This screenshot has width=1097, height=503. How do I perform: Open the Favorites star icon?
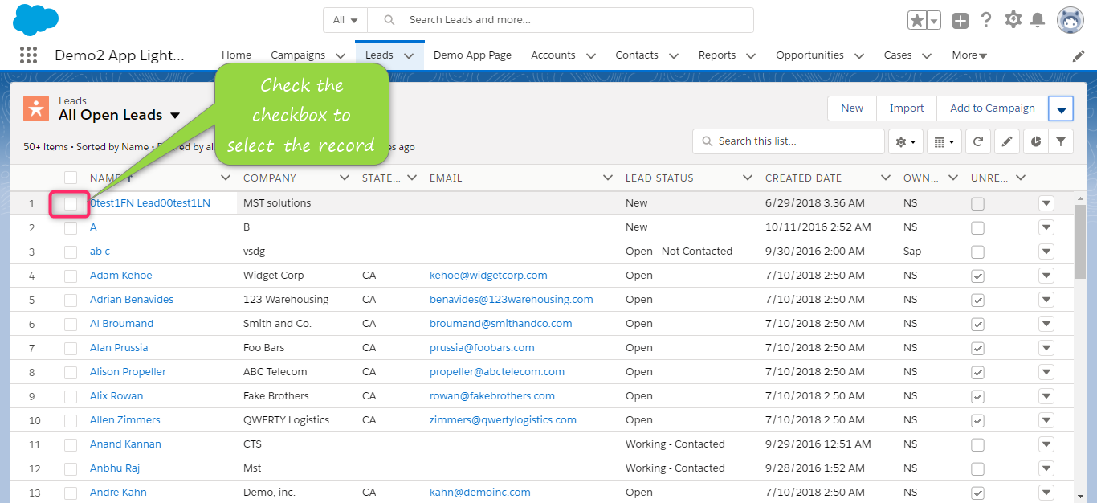[x=918, y=20]
